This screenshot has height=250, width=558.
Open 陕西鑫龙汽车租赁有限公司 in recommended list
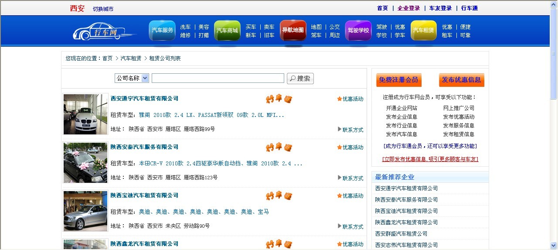pyautogui.click(x=407, y=223)
